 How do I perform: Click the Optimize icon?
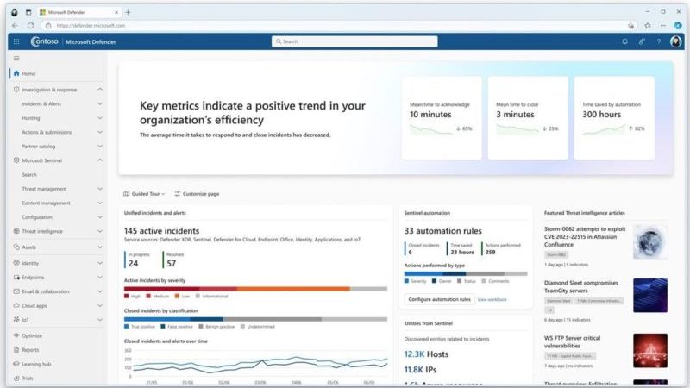pyautogui.click(x=16, y=335)
